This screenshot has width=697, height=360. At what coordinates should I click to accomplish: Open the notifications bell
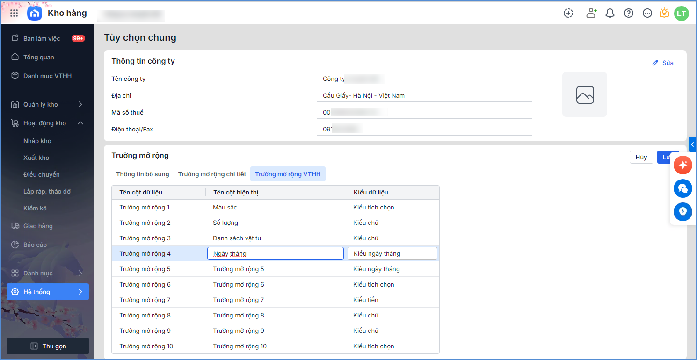(610, 13)
